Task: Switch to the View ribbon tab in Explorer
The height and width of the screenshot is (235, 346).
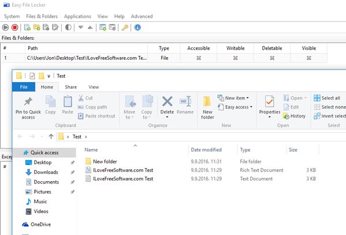Action: pos(94,87)
